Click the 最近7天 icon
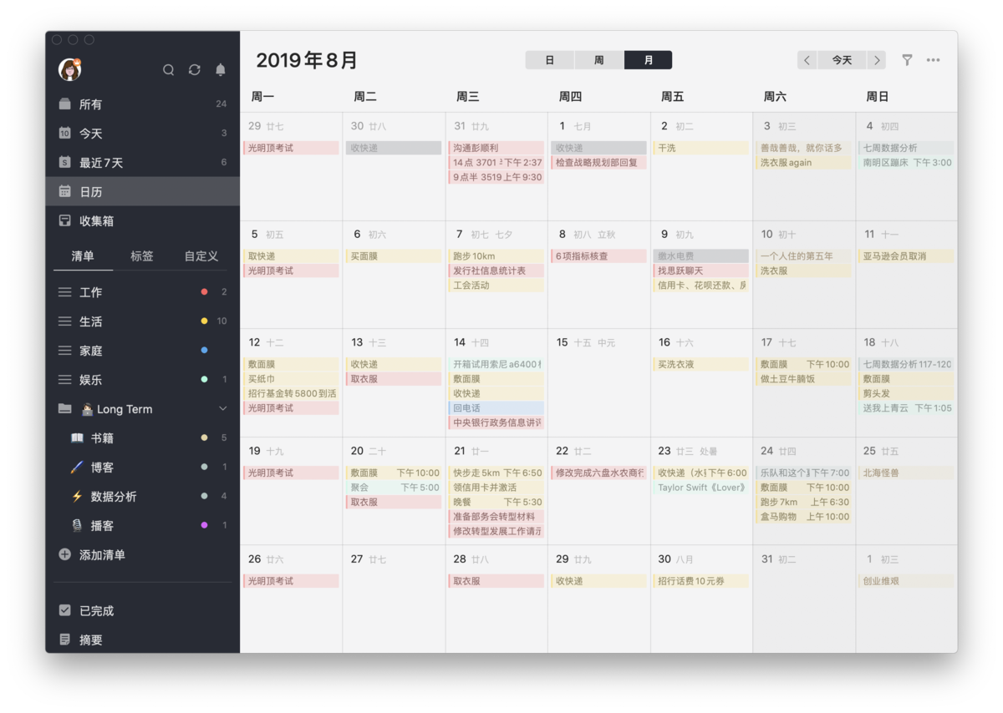 [65, 163]
